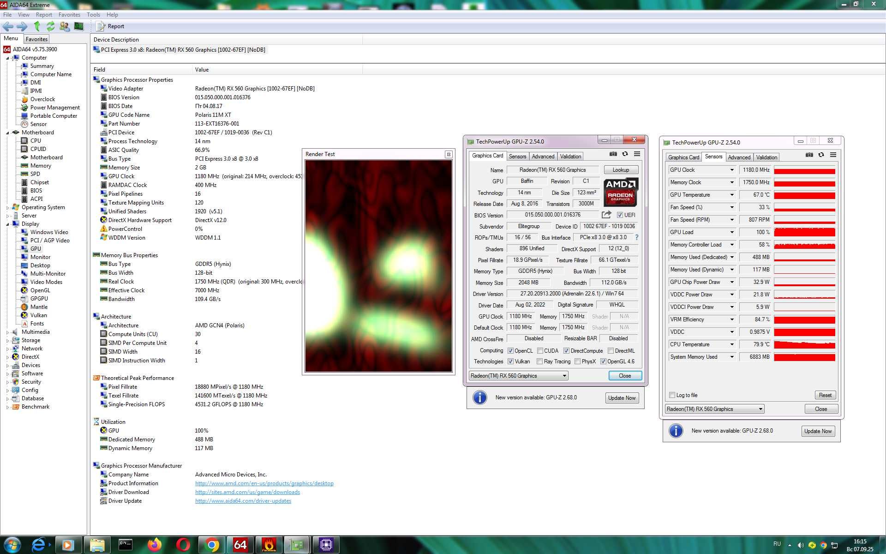Viewport: 886px width, 554px height.
Task: Open hamburger menu in GPU-Z Graphics Card window
Action: pyautogui.click(x=637, y=154)
